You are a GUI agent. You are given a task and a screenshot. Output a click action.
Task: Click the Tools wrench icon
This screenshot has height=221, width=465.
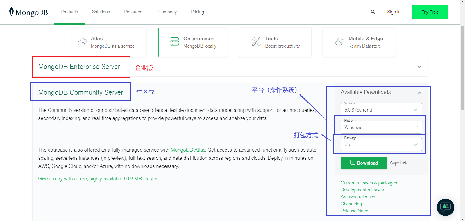click(256, 42)
